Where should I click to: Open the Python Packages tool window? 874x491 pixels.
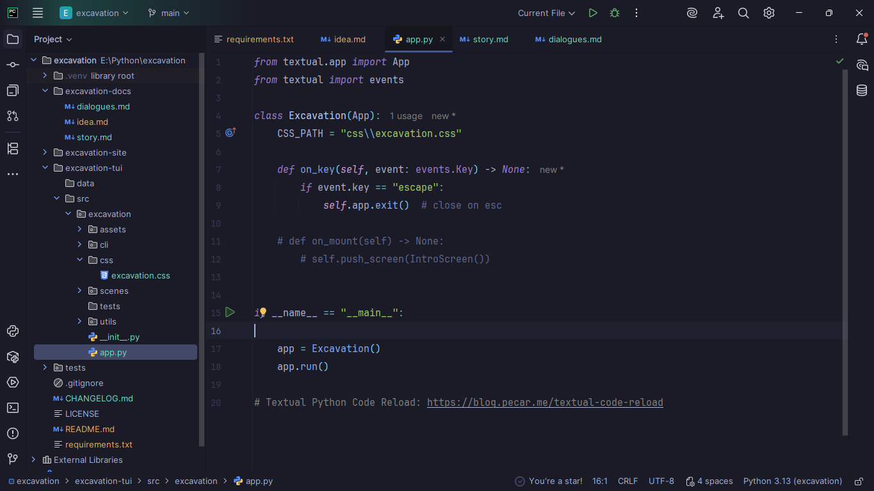(x=13, y=357)
